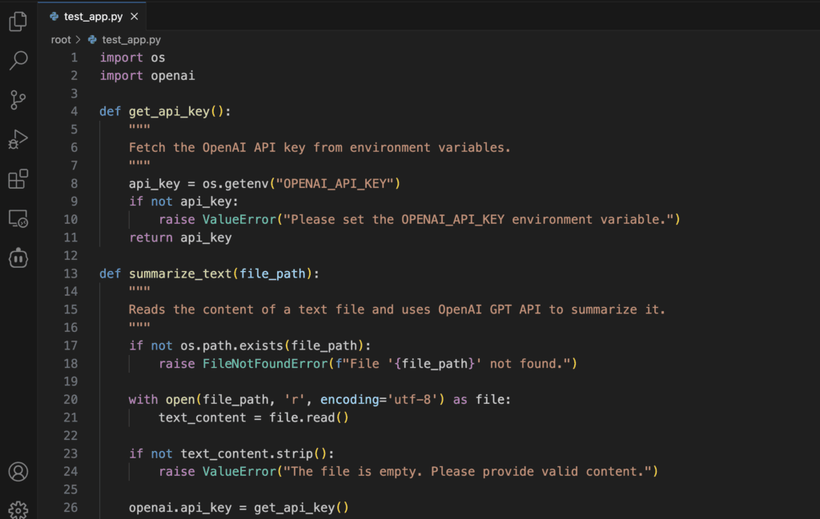Click the docstring 'Fetch the OpenAI API key from environment variables.'

(320, 148)
